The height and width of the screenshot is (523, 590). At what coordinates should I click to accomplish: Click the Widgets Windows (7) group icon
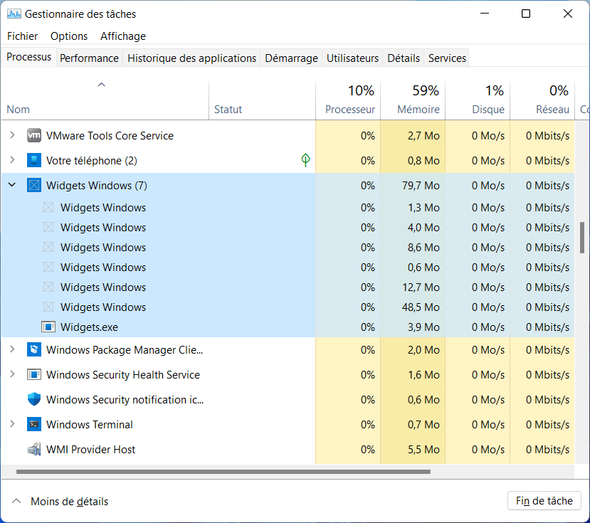[x=34, y=185]
